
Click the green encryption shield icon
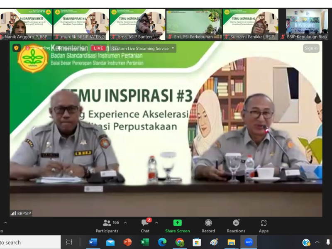tap(16, 48)
